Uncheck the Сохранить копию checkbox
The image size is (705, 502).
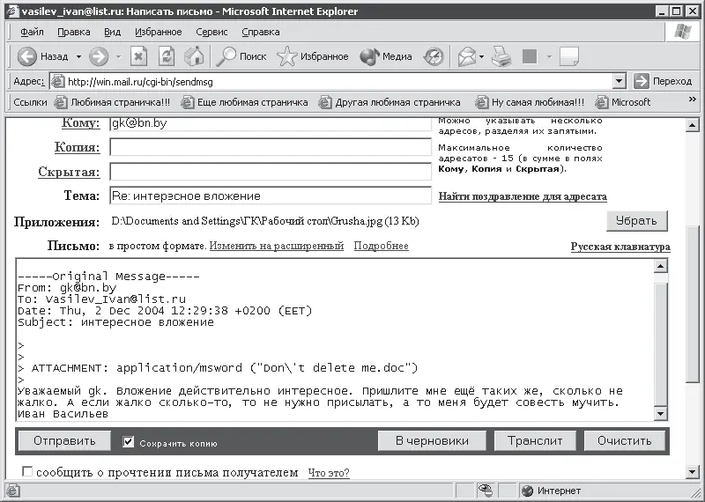tap(128, 442)
